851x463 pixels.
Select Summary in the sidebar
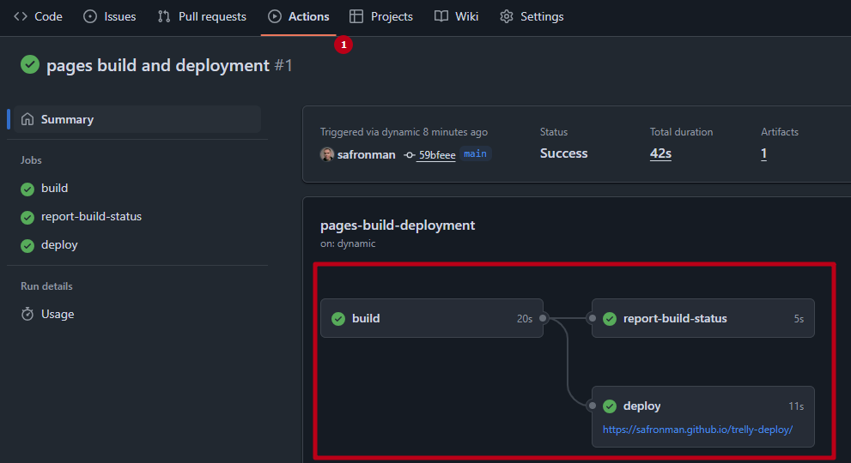67,119
